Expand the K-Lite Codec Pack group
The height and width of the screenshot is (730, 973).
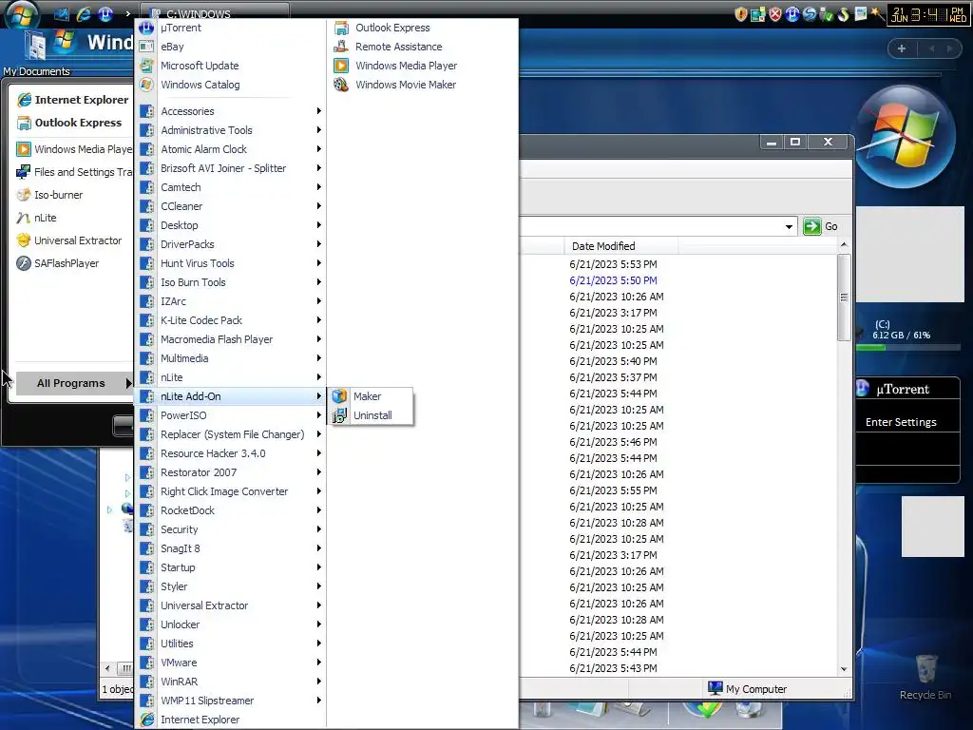(x=230, y=320)
